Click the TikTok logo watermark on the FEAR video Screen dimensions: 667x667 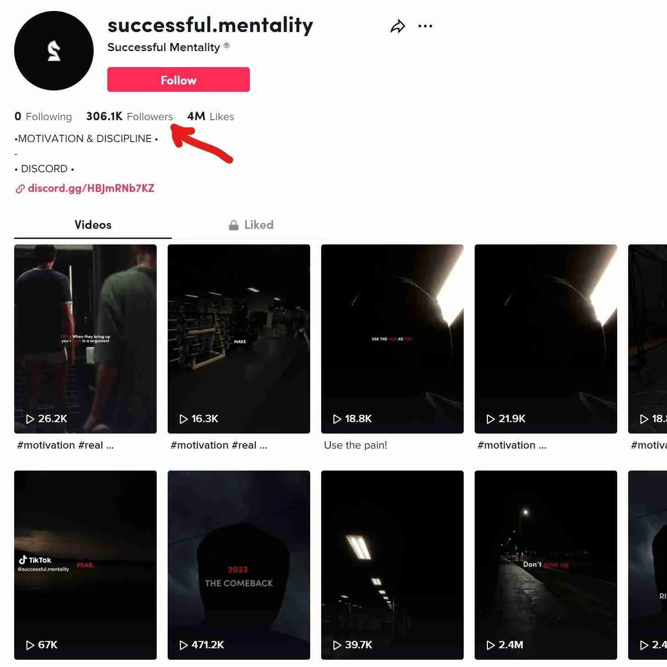pos(34,560)
